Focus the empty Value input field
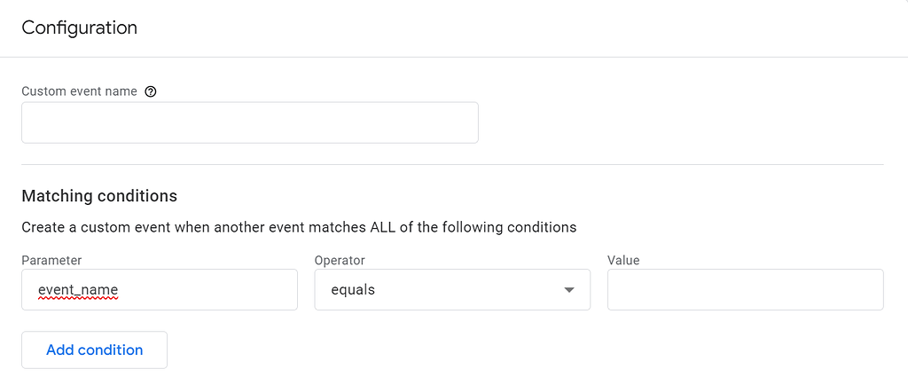This screenshot has height=377, width=908. pos(745,290)
